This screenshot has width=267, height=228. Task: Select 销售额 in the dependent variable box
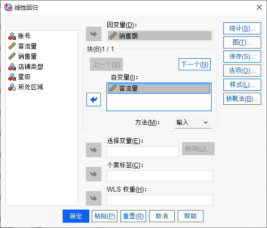point(160,36)
